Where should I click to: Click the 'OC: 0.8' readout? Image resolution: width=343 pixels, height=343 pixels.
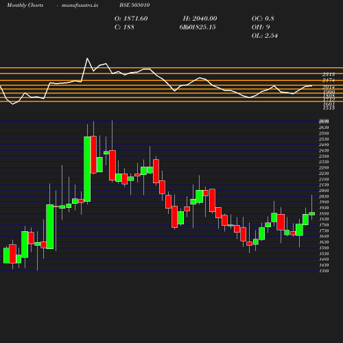(263, 19)
